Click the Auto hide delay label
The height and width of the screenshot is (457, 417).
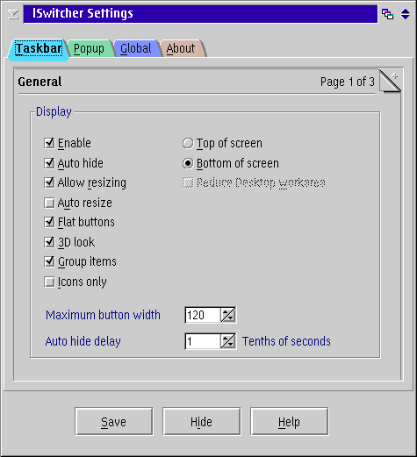pyautogui.click(x=83, y=341)
